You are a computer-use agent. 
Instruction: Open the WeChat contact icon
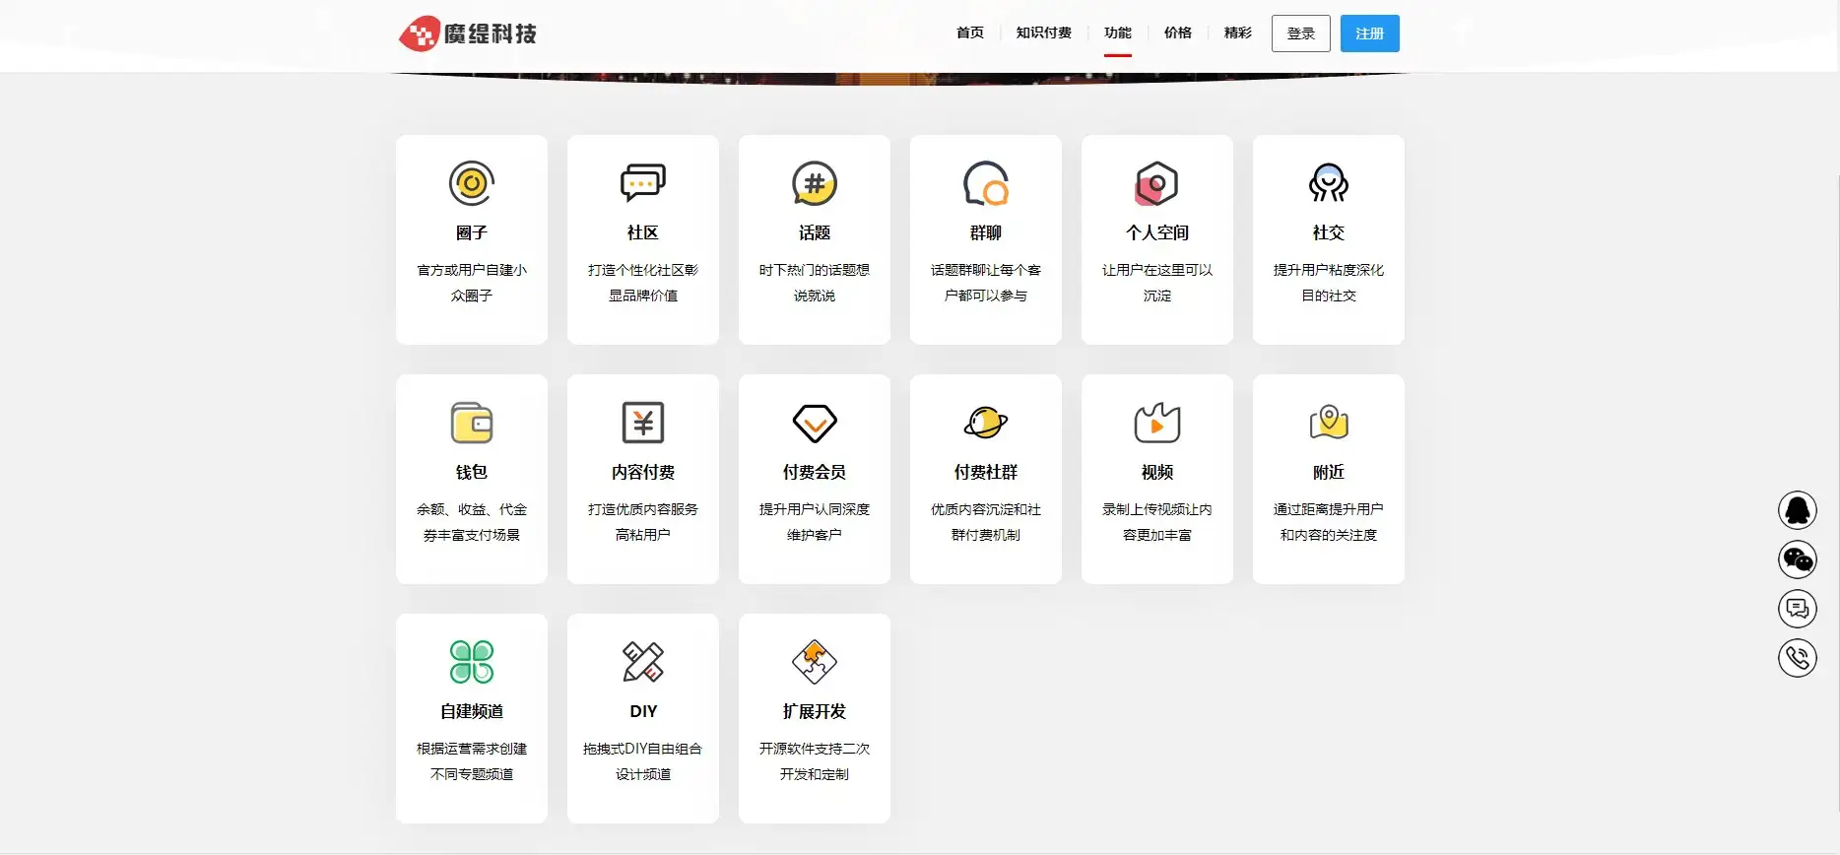[x=1797, y=559]
